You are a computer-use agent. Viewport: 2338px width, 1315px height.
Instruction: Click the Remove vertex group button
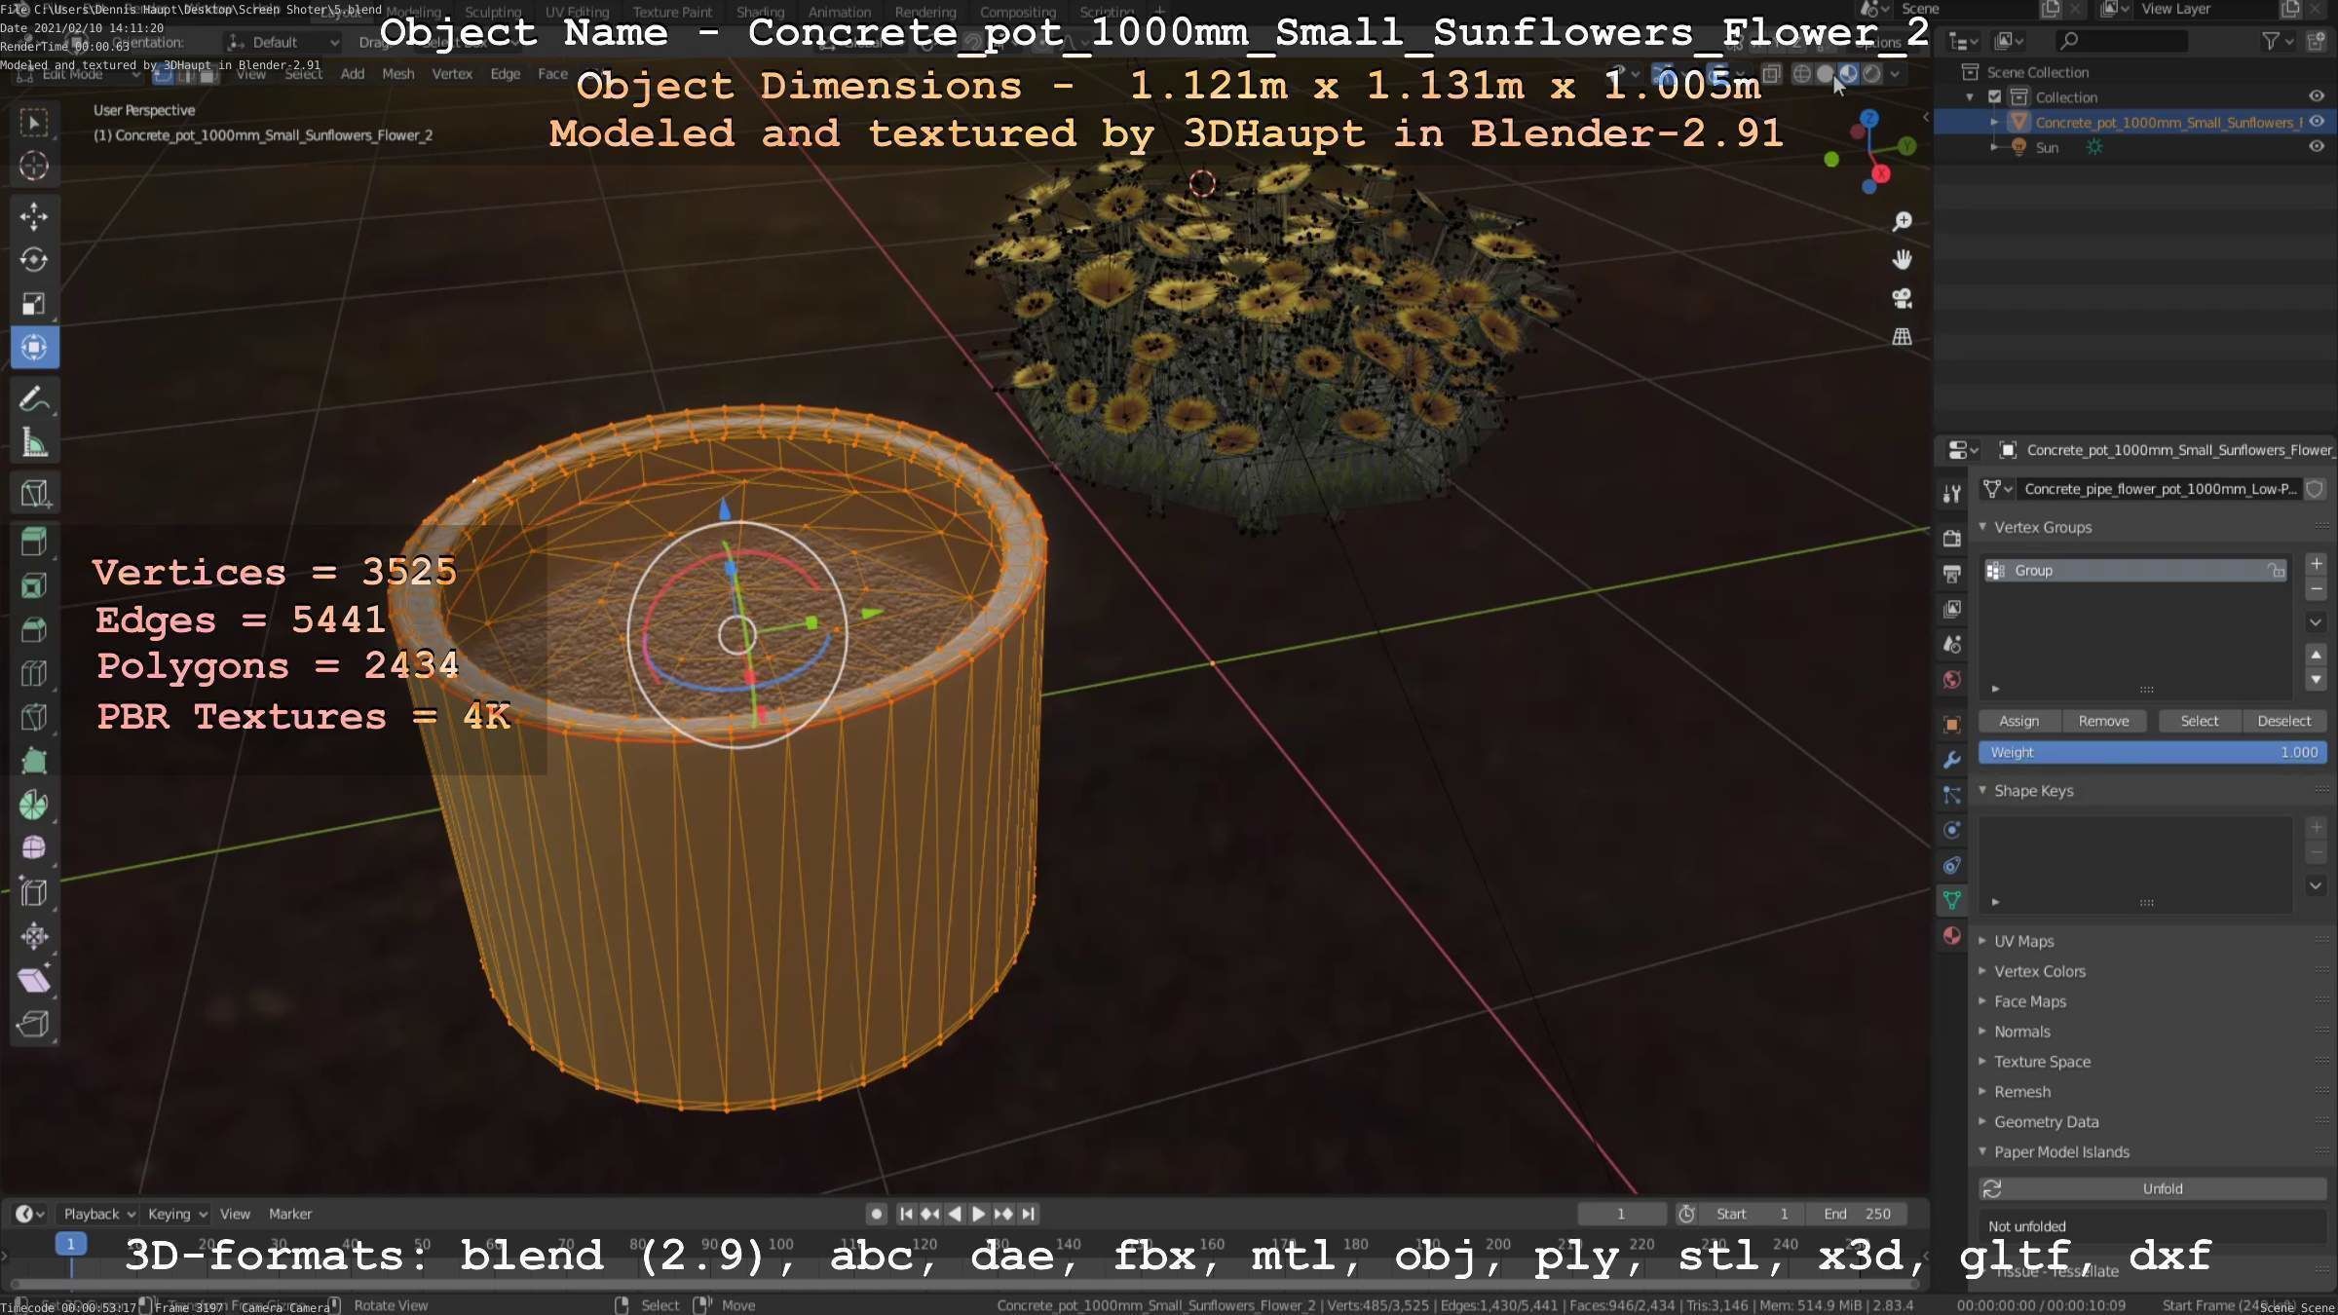(x=2103, y=721)
